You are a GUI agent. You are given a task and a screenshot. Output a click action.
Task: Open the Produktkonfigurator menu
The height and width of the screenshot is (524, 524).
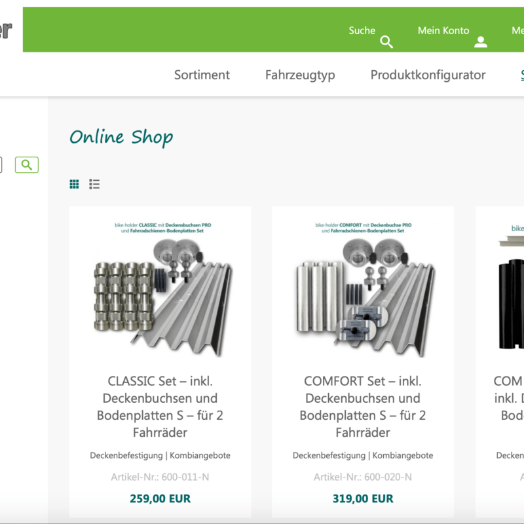(428, 75)
